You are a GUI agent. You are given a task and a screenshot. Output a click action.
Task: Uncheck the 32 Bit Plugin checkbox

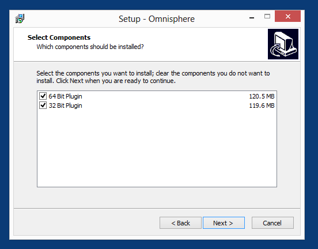(43, 105)
